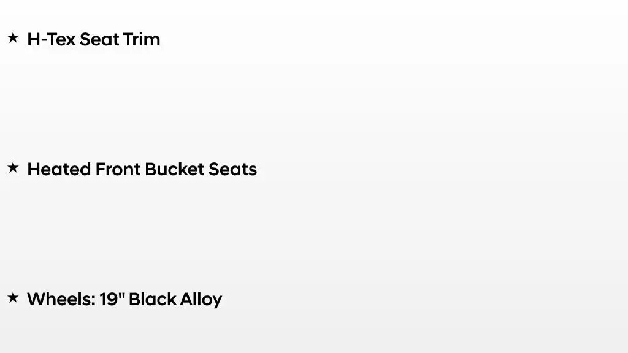Click the word "Seats" ending the second feature
The width and height of the screenshot is (628, 353).
coord(232,169)
